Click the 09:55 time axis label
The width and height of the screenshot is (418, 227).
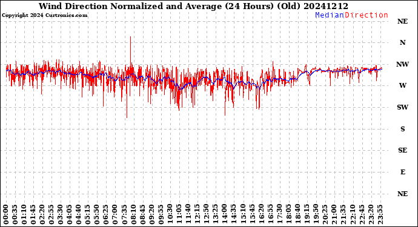pos(161,215)
